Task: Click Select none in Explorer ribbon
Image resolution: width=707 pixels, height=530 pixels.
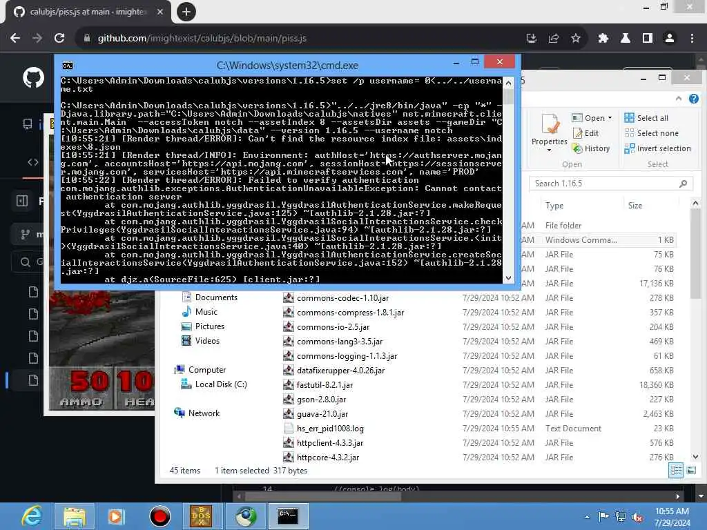Action: (652, 133)
